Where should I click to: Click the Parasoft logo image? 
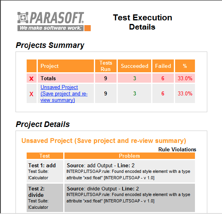pyautogui.click(x=54, y=21)
